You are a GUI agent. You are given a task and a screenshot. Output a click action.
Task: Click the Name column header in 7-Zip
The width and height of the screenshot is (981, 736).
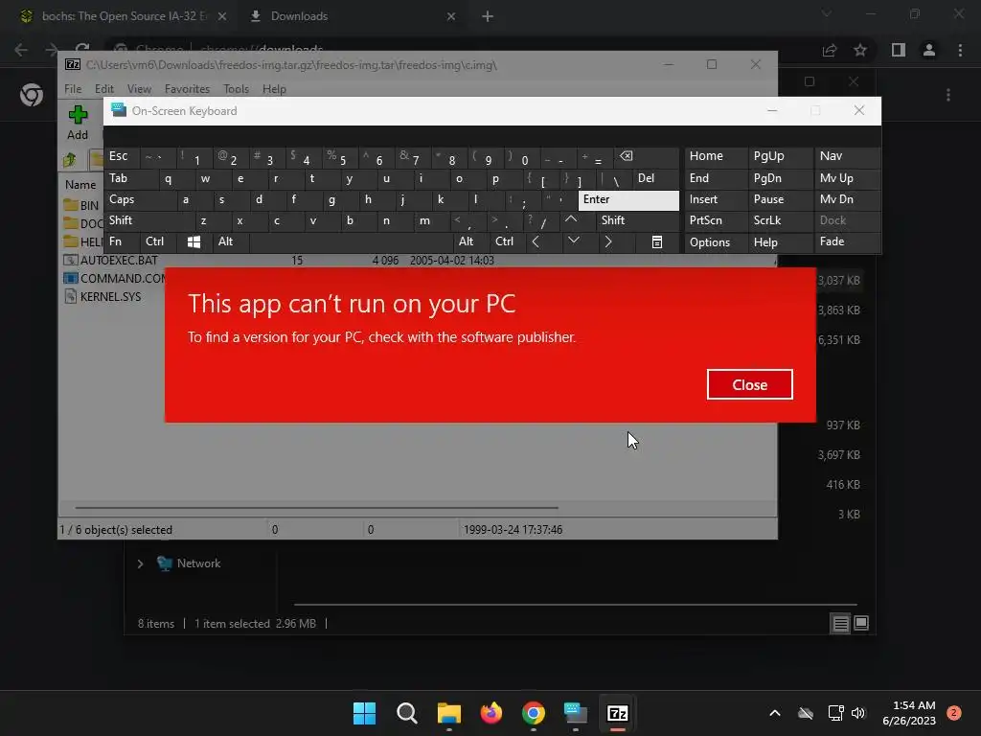(80, 185)
